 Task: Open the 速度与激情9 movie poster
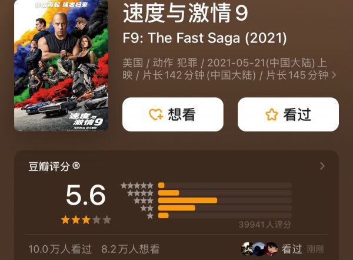[x=61, y=65]
